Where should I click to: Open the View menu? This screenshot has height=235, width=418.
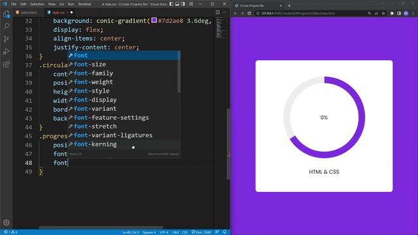(x=52, y=4)
